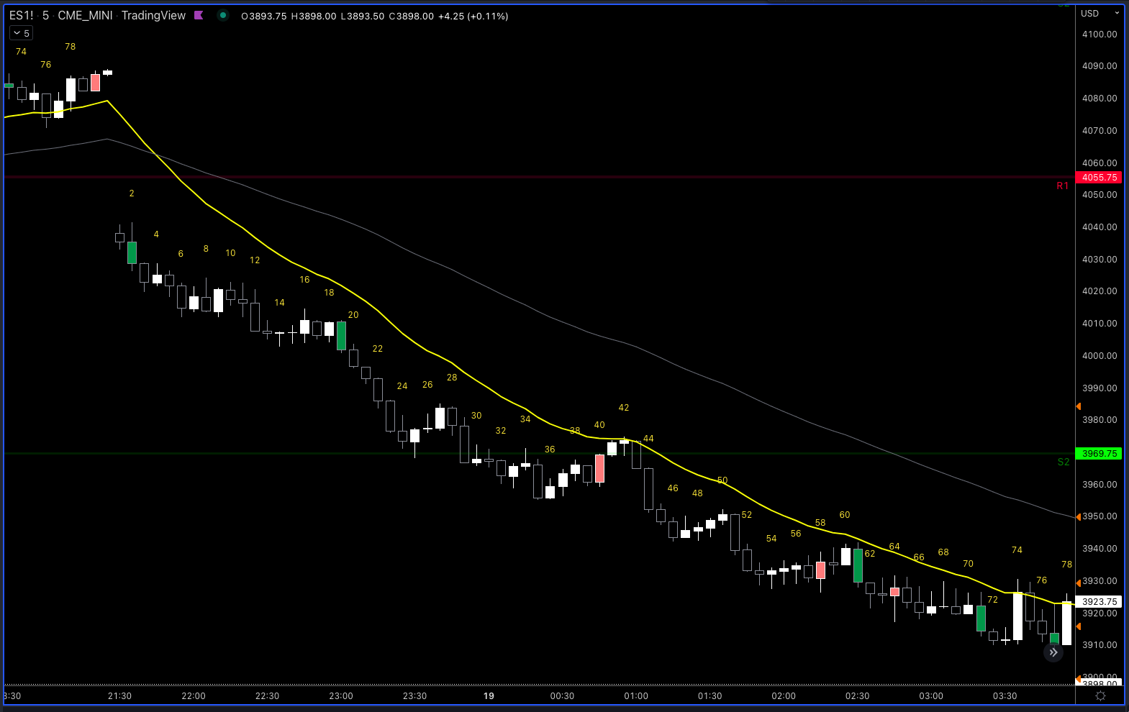Viewport: 1129px width, 712px height.
Task: Click the CME_MINI exchange label
Action: tap(85, 15)
